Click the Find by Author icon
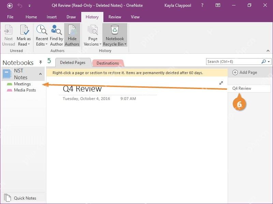The height and width of the screenshot is (204, 273). (x=56, y=30)
